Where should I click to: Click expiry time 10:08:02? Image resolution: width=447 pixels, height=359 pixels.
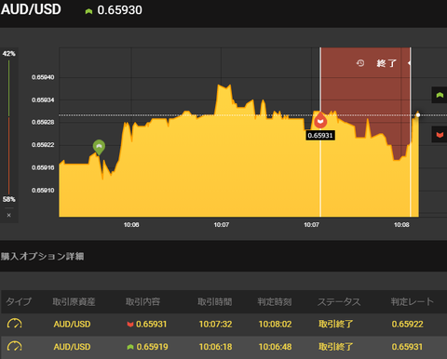coord(275,325)
